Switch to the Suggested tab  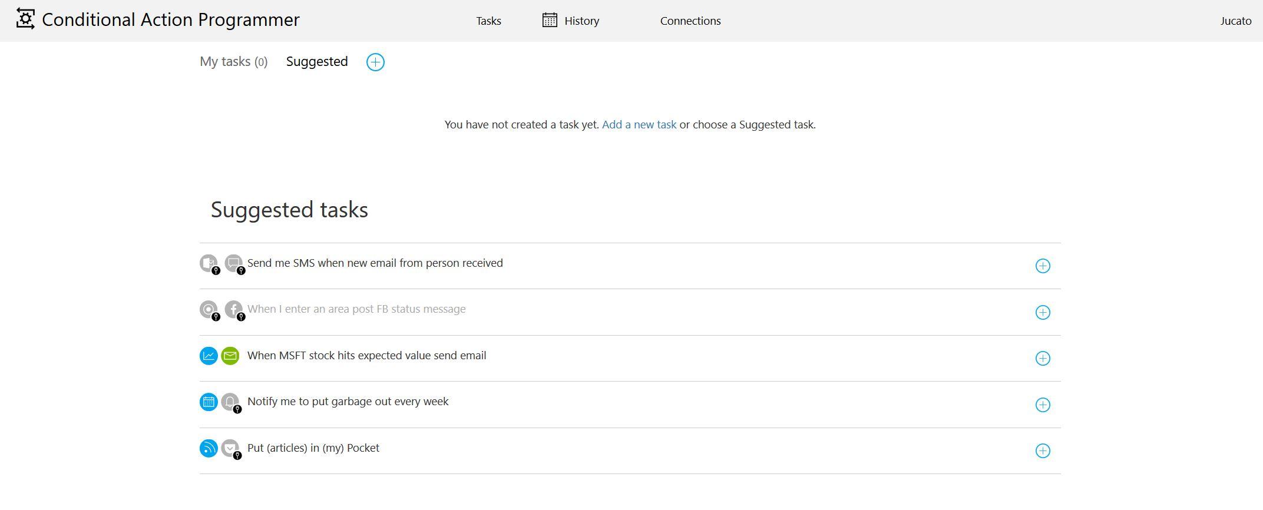[x=317, y=62]
